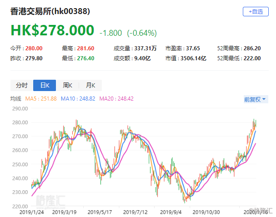This screenshot has width=276, height=217.
Task: Switch to the 分时 chart tab
Action: (21, 85)
